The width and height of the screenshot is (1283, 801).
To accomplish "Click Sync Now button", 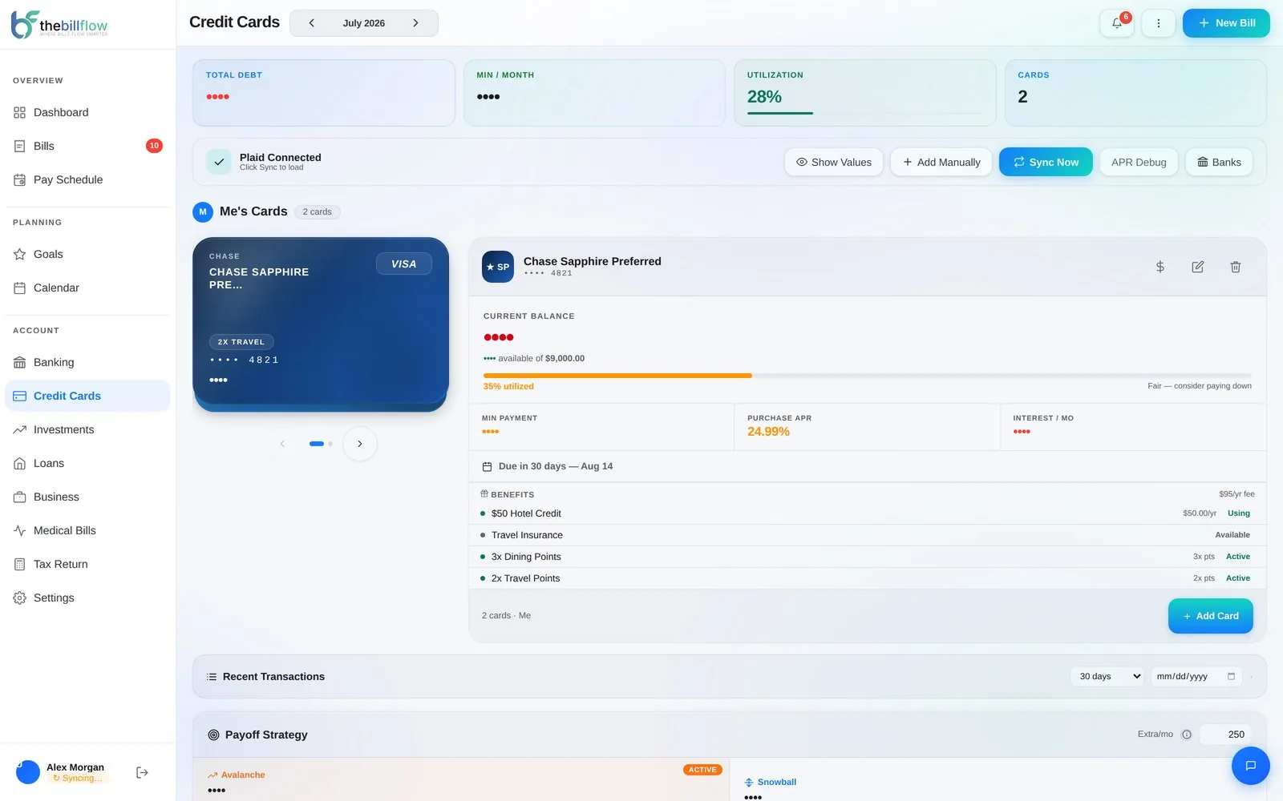I will (x=1046, y=162).
